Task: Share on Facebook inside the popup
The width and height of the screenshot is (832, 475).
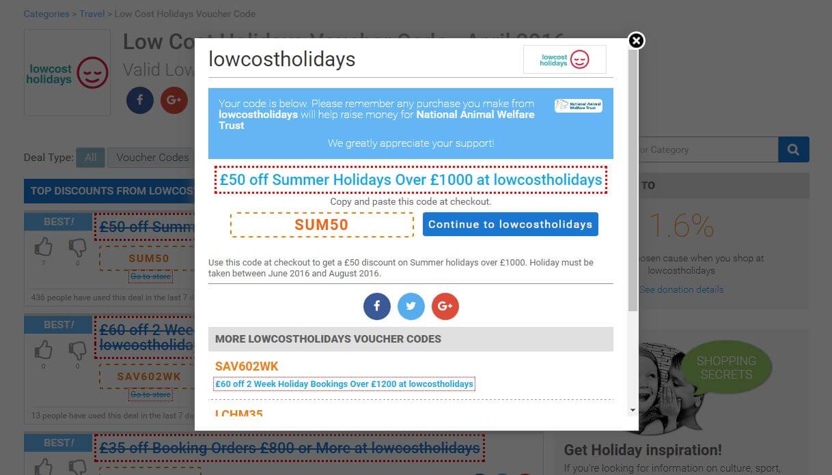Action: pyautogui.click(x=377, y=306)
